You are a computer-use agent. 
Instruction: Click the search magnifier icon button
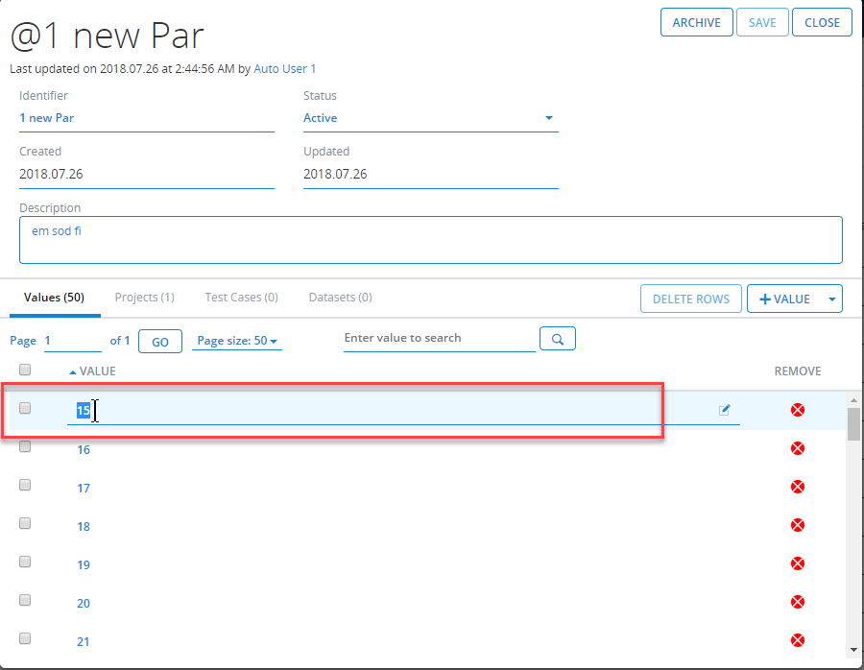coord(557,339)
